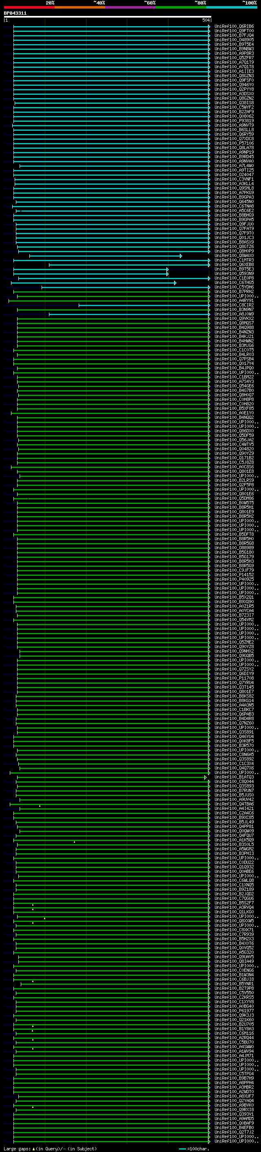The width and height of the screenshot is (261, 1152).
Task: Select label UniRef100_P61977
Action: [234, 1011]
